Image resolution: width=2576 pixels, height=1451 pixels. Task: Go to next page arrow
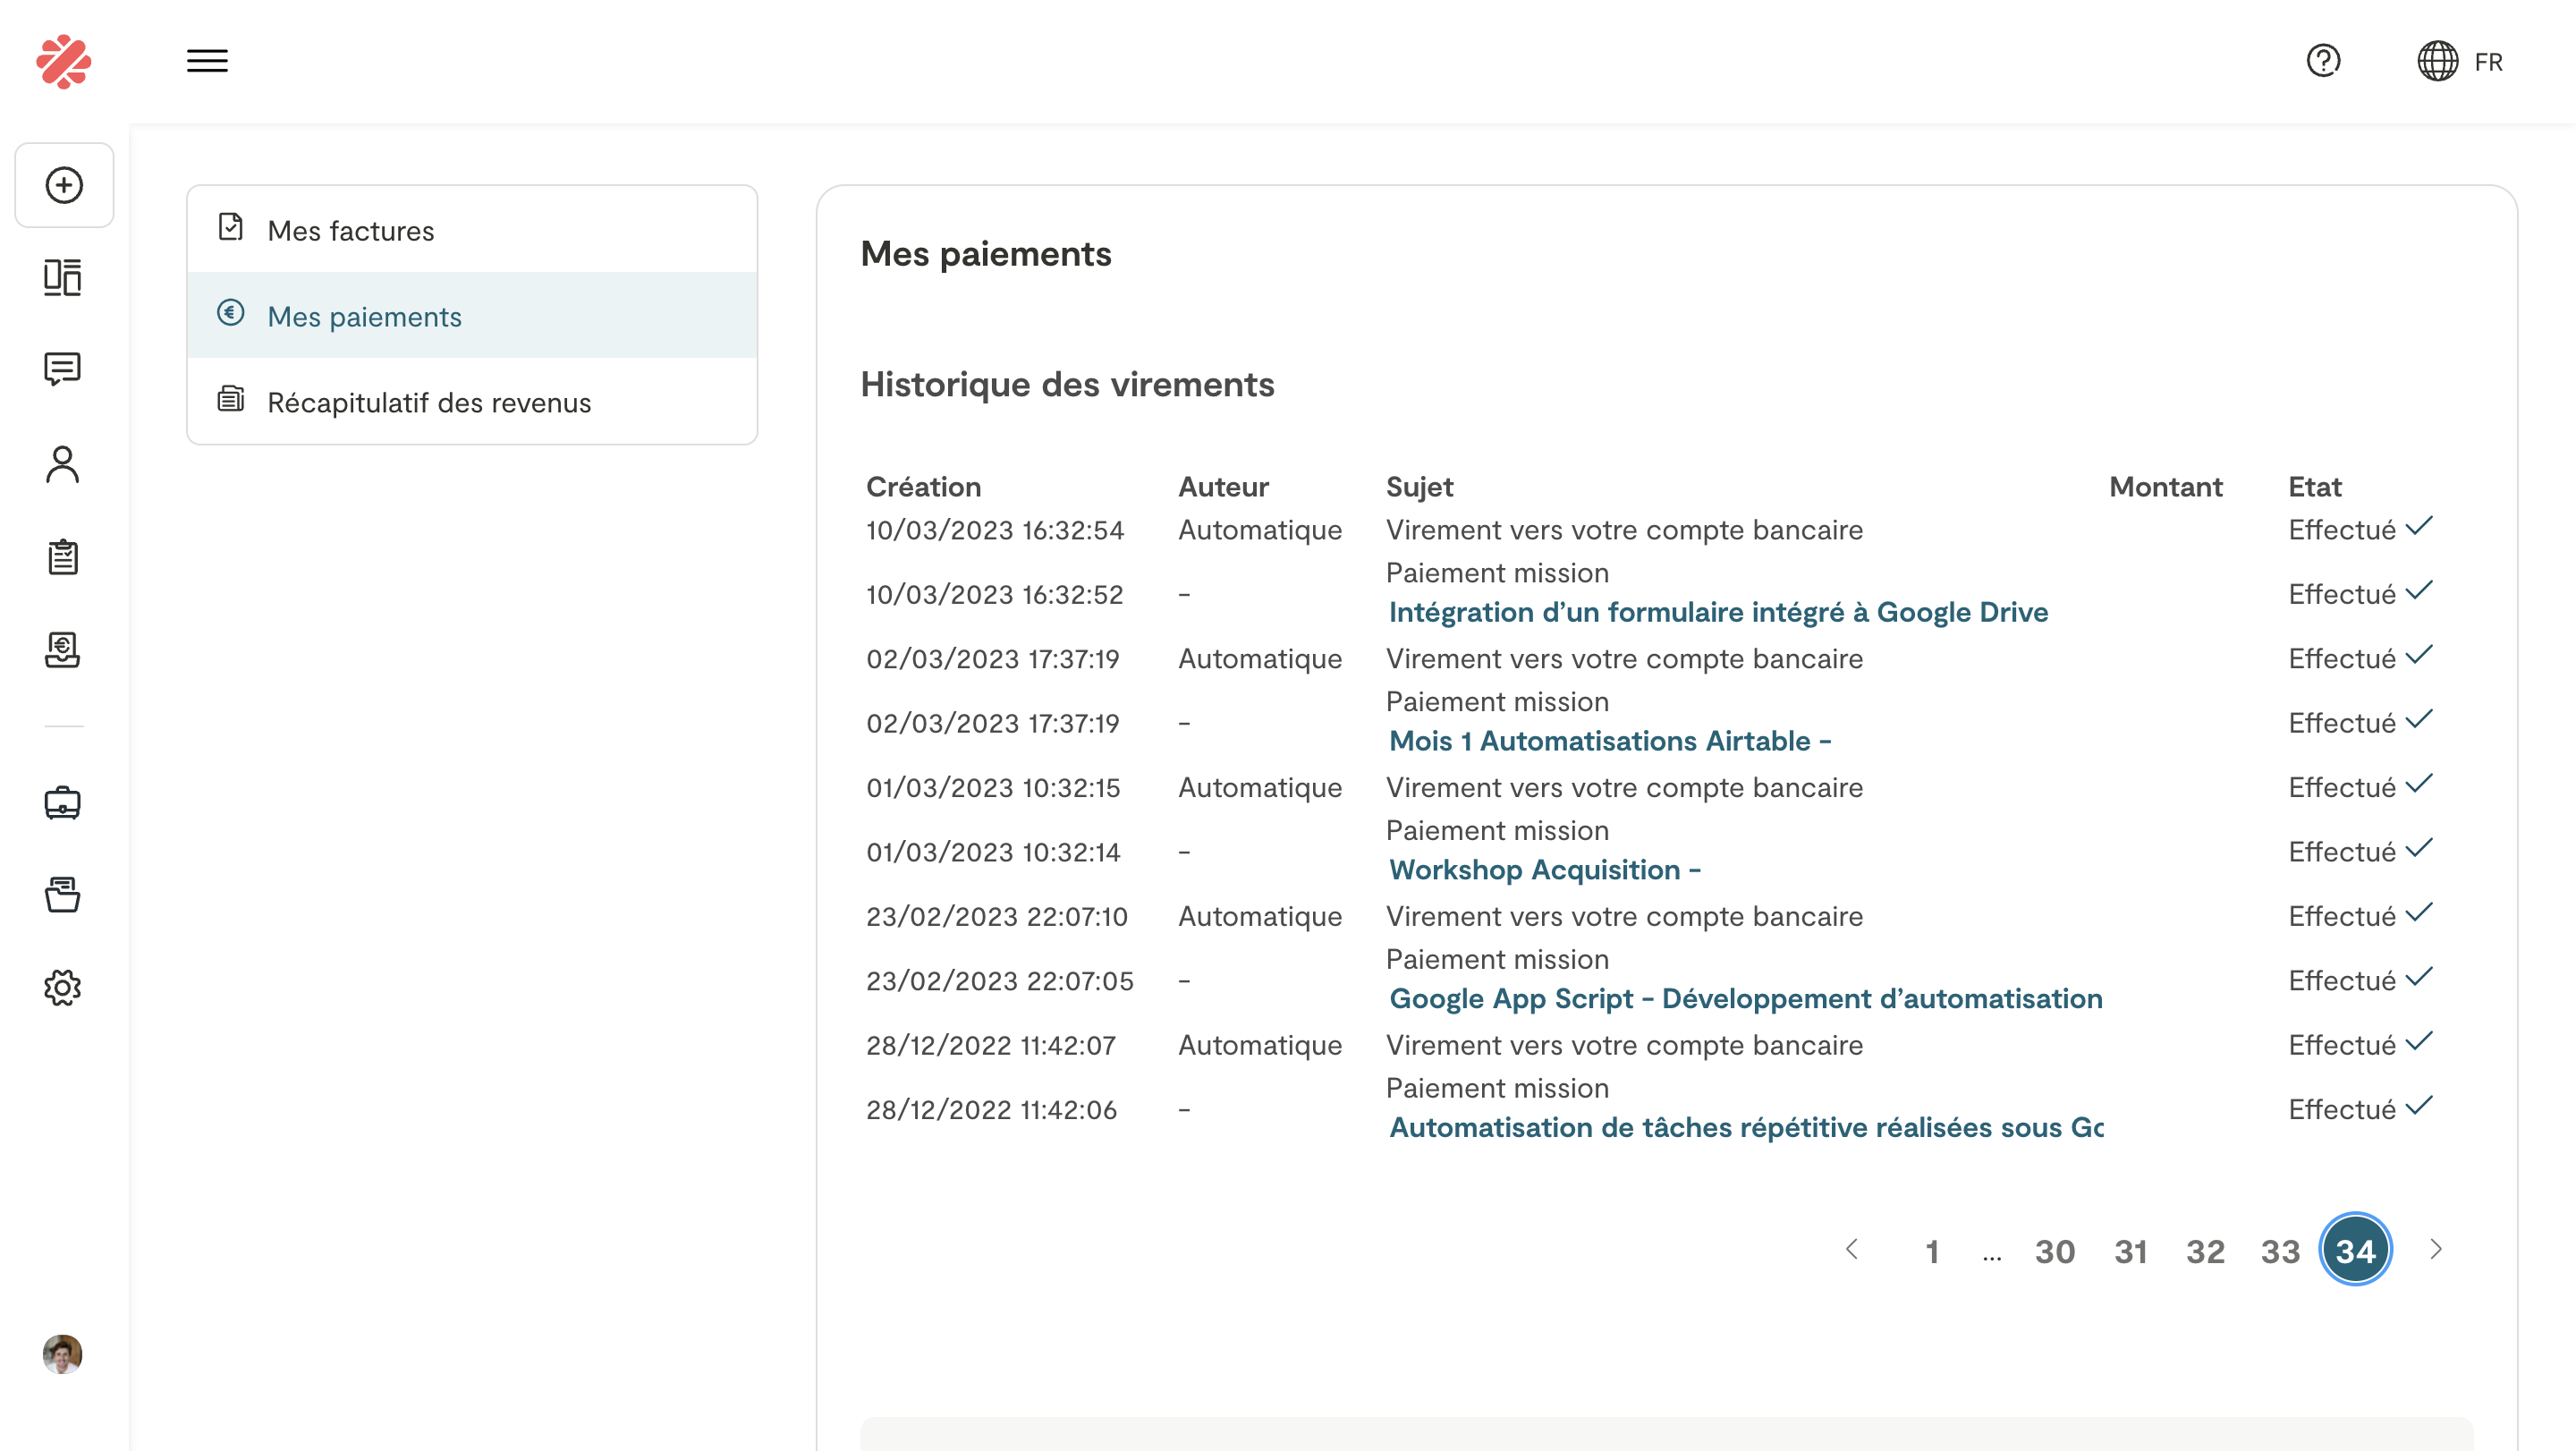click(x=2436, y=1250)
